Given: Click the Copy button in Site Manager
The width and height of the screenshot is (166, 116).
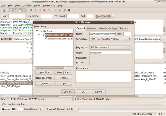Looking at the screenshot, I should pos(63,83).
